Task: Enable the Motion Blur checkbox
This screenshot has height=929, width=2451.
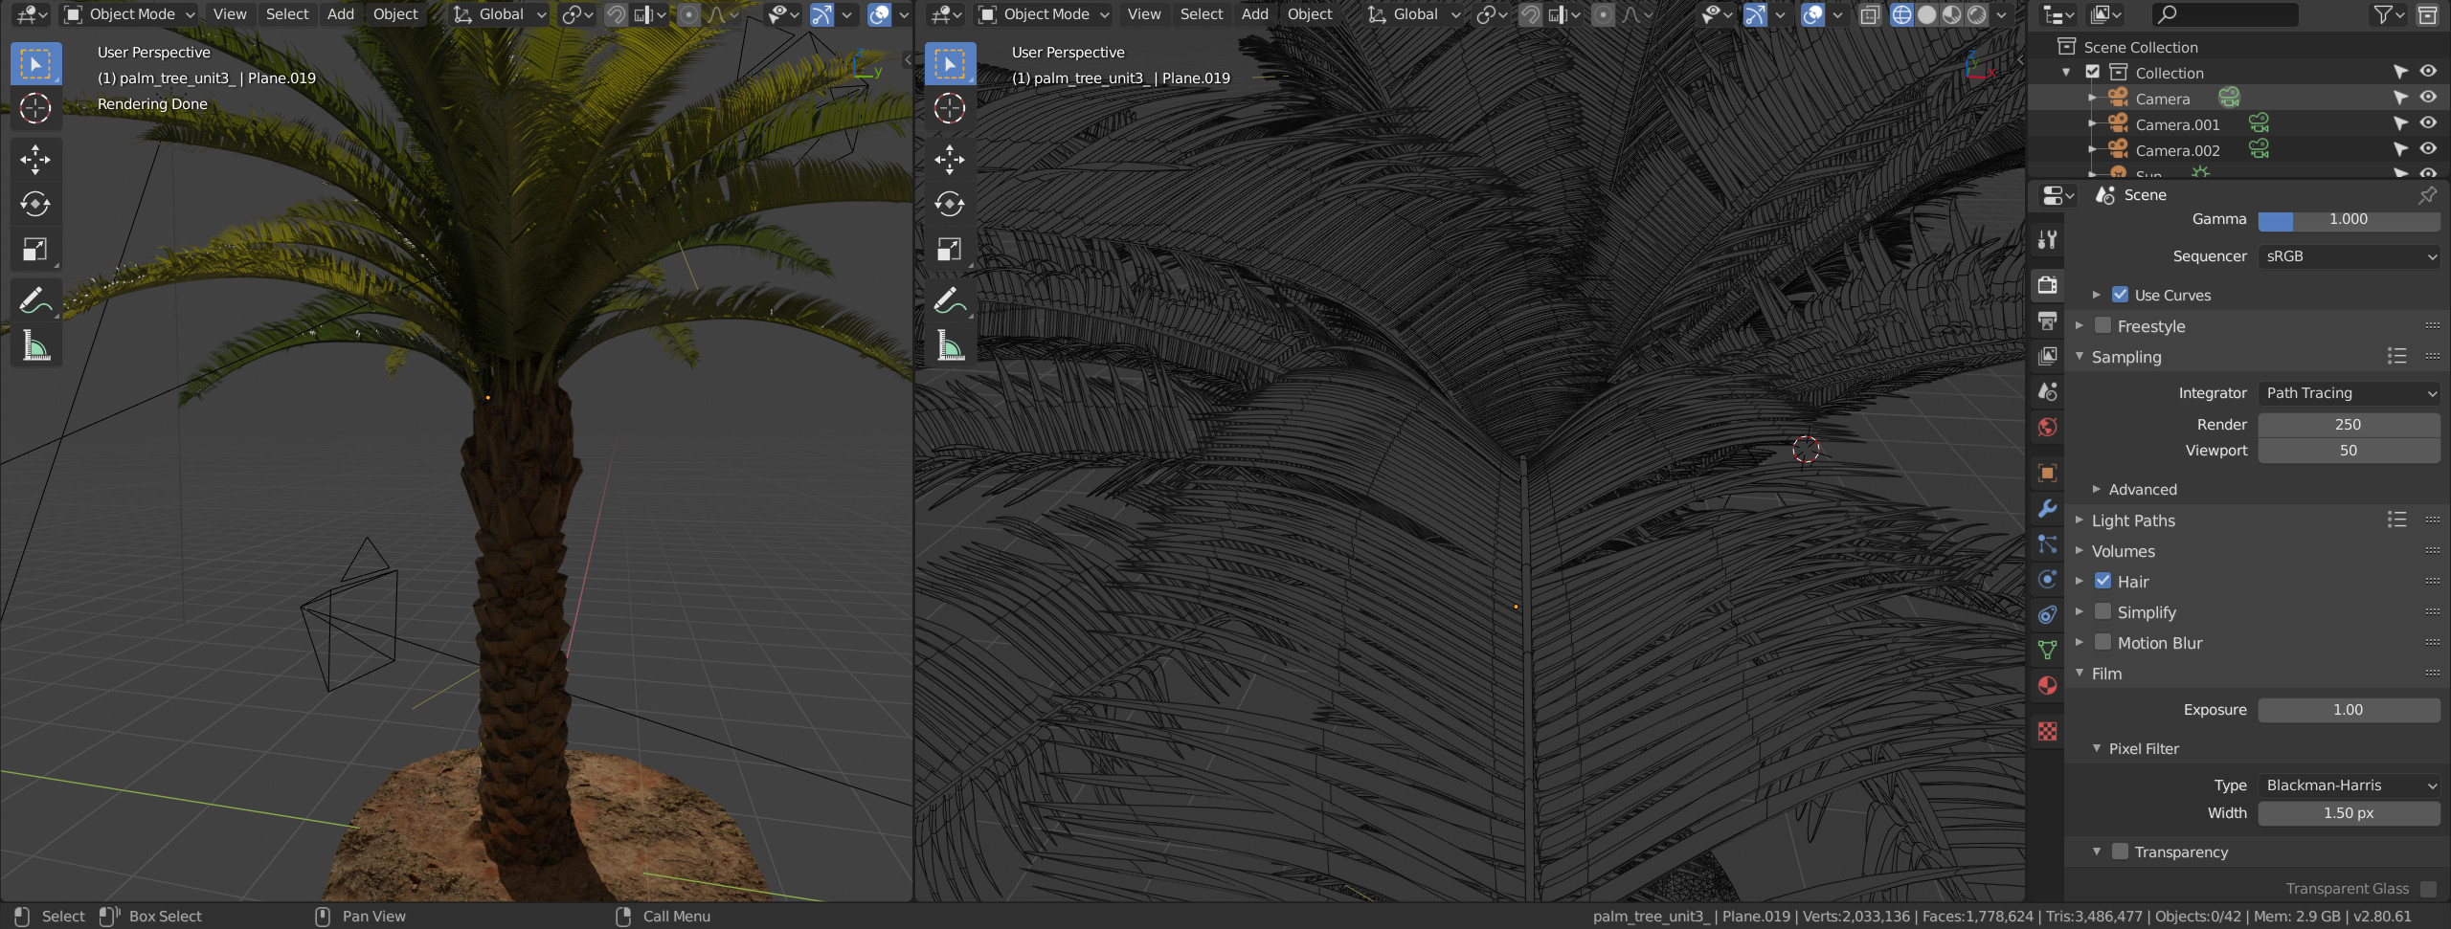Action: [x=2102, y=642]
